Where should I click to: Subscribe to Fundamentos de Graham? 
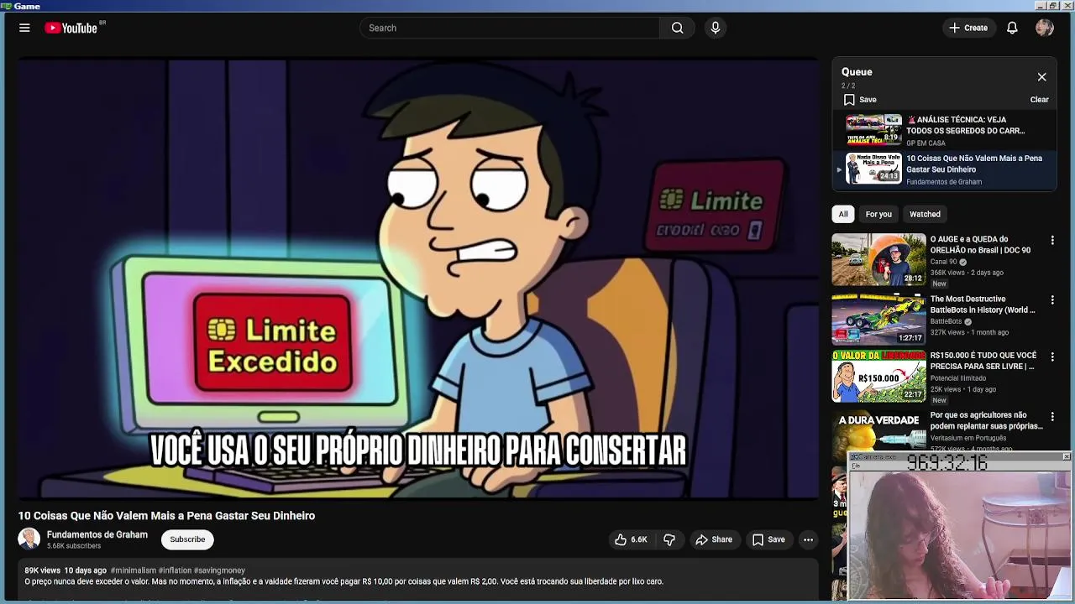click(x=187, y=539)
